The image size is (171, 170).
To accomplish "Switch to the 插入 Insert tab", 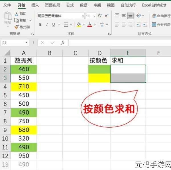I will (x=35, y=5).
